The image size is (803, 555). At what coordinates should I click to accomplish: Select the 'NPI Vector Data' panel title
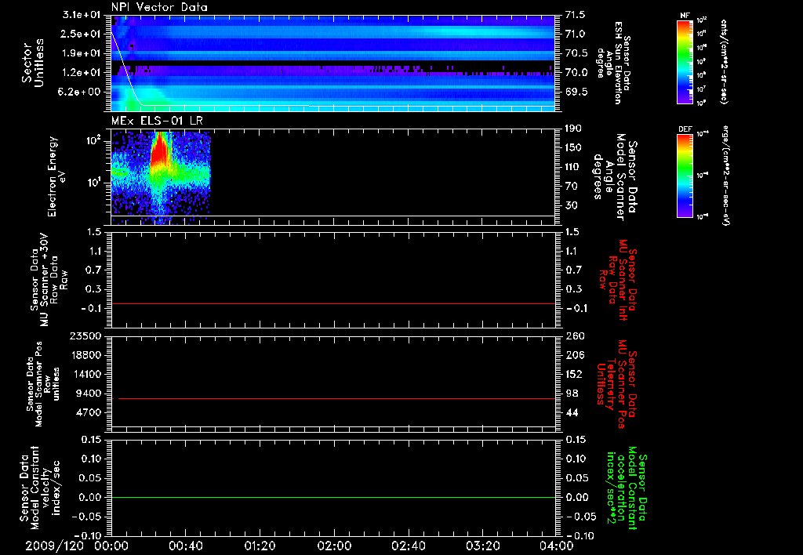[x=159, y=7]
